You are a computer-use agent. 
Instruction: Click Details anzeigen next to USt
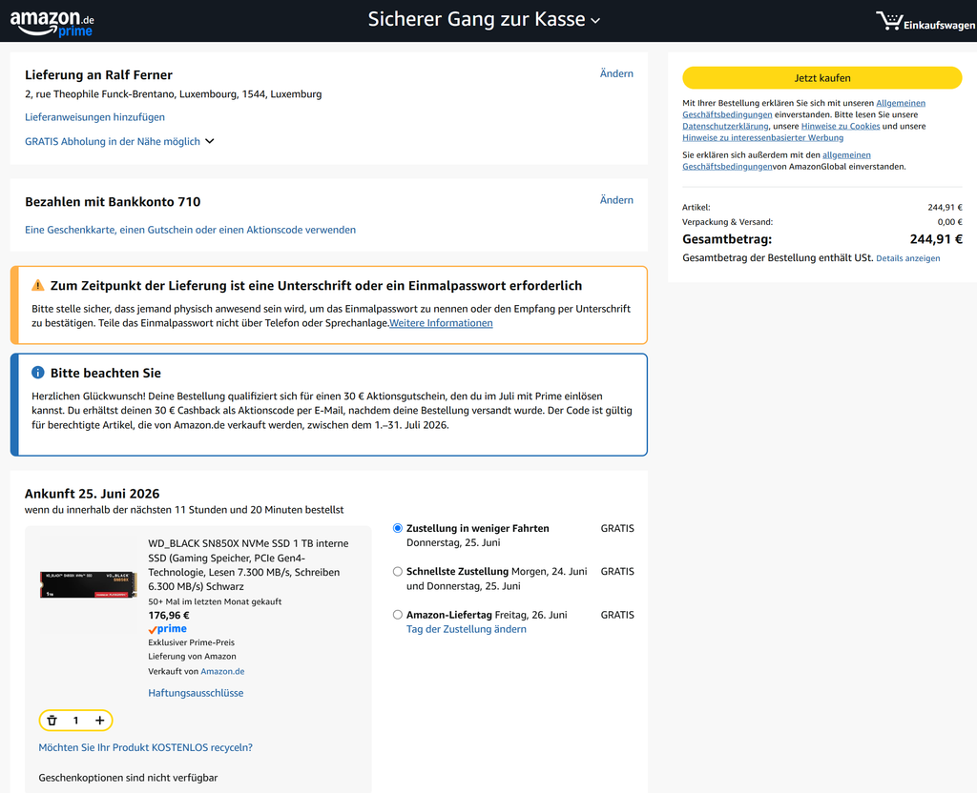(908, 258)
